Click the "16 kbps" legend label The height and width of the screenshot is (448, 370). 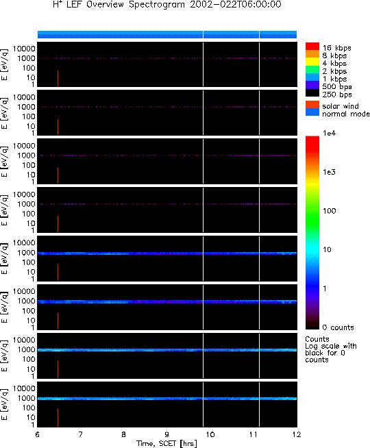tap(337, 48)
